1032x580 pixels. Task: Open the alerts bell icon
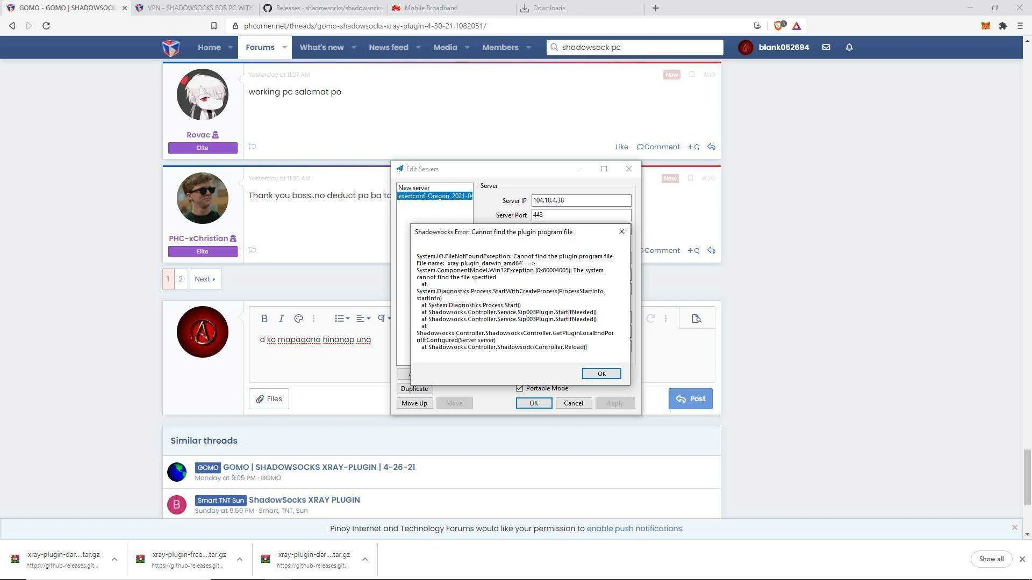pos(849,47)
